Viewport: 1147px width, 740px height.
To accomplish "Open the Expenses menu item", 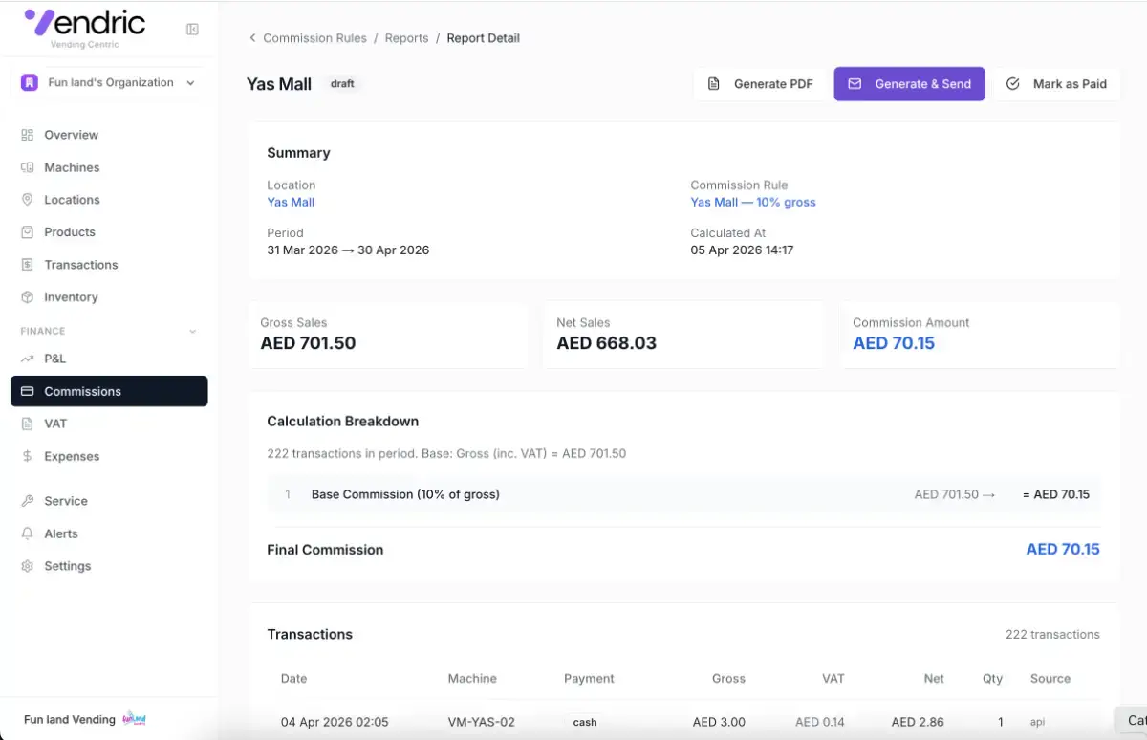I will 109,456.
